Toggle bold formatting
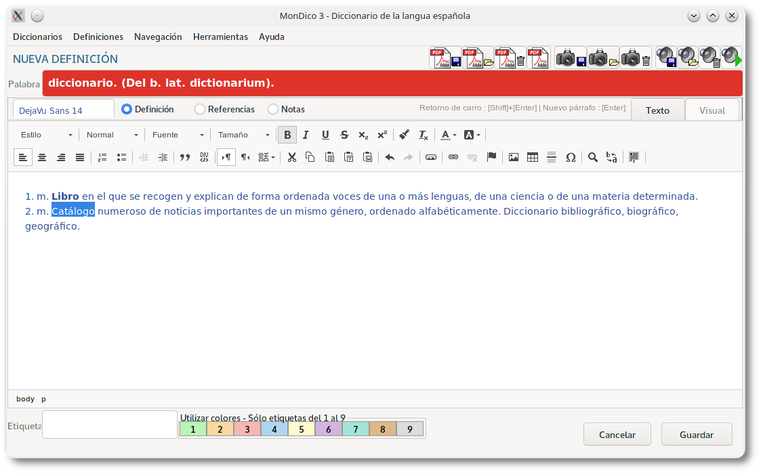 tap(287, 135)
